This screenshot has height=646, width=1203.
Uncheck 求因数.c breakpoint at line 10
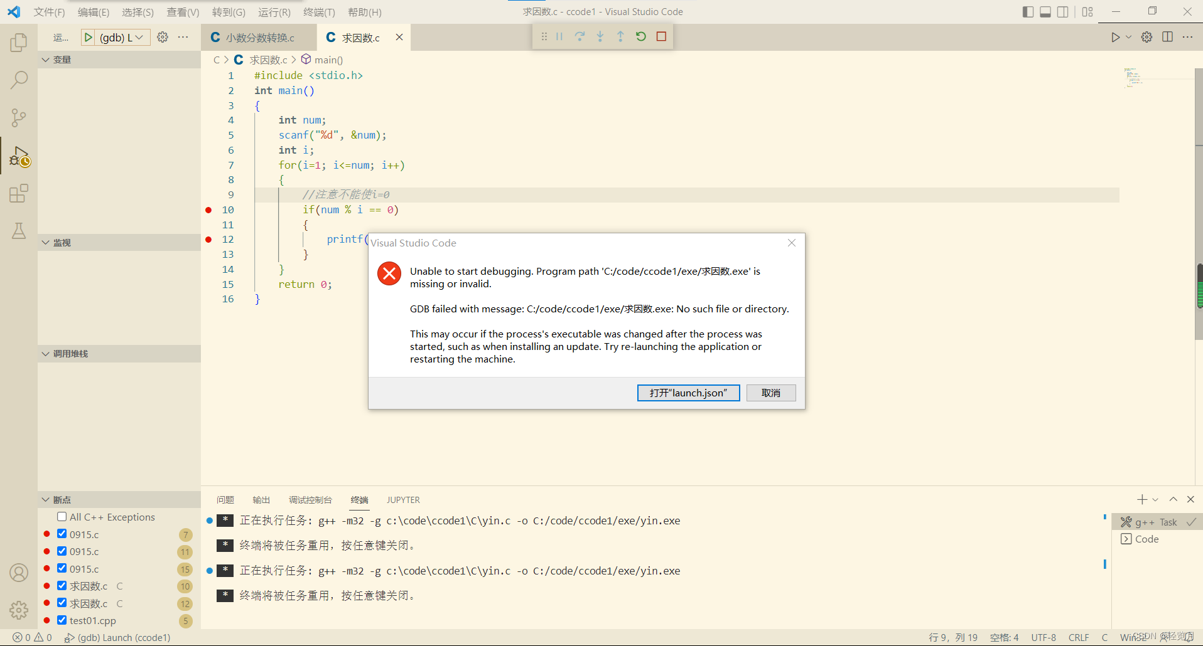62,585
